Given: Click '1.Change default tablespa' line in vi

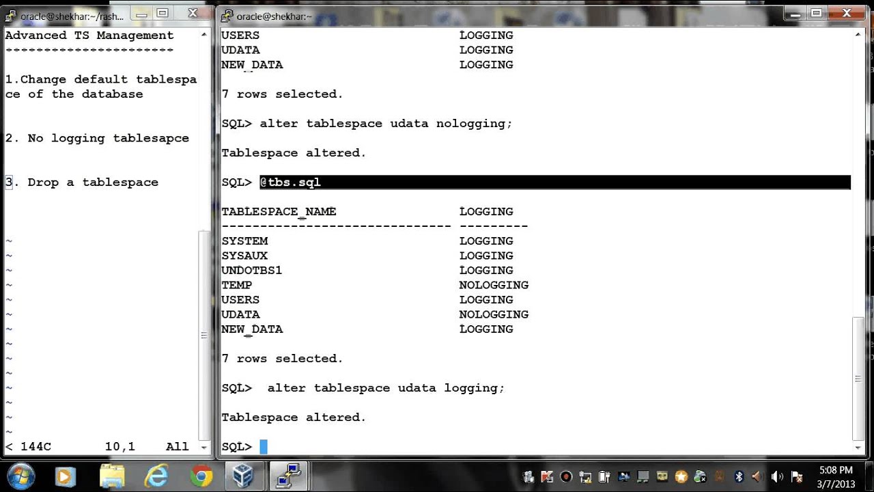Looking at the screenshot, I should click(x=101, y=79).
